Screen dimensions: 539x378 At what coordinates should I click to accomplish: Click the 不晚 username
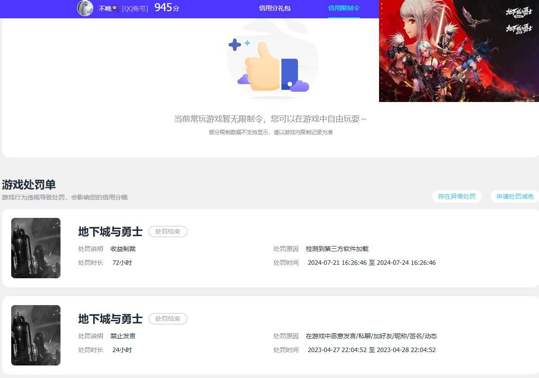point(108,8)
